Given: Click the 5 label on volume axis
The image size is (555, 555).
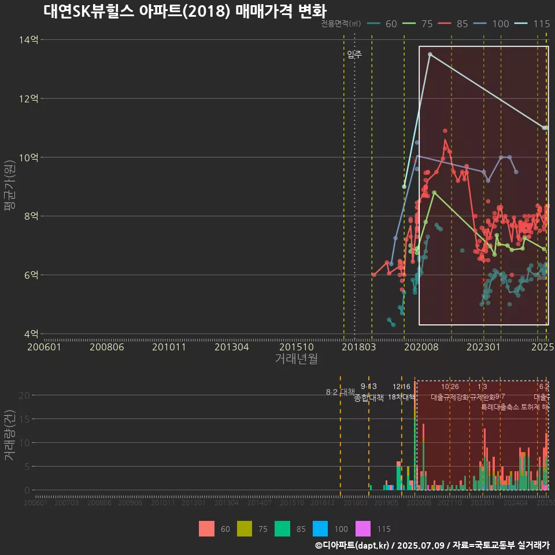Looking at the screenshot, I should click(x=27, y=467).
